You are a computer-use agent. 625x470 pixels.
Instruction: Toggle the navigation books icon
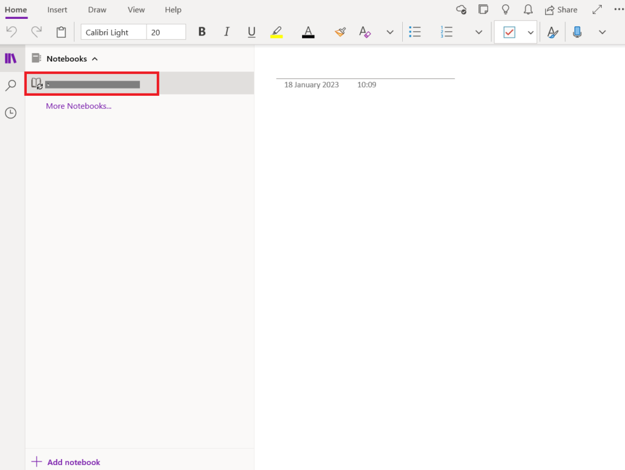tap(11, 59)
